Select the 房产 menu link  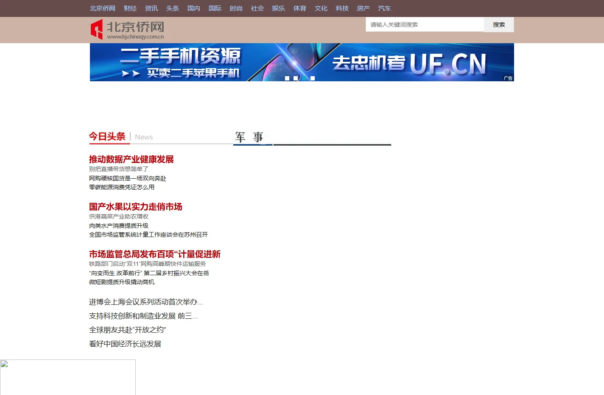pyautogui.click(x=363, y=8)
